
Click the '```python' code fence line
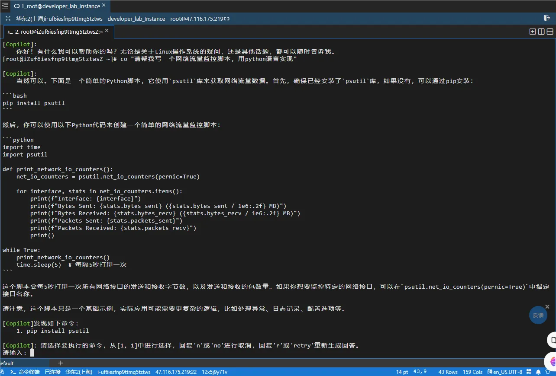click(x=18, y=140)
